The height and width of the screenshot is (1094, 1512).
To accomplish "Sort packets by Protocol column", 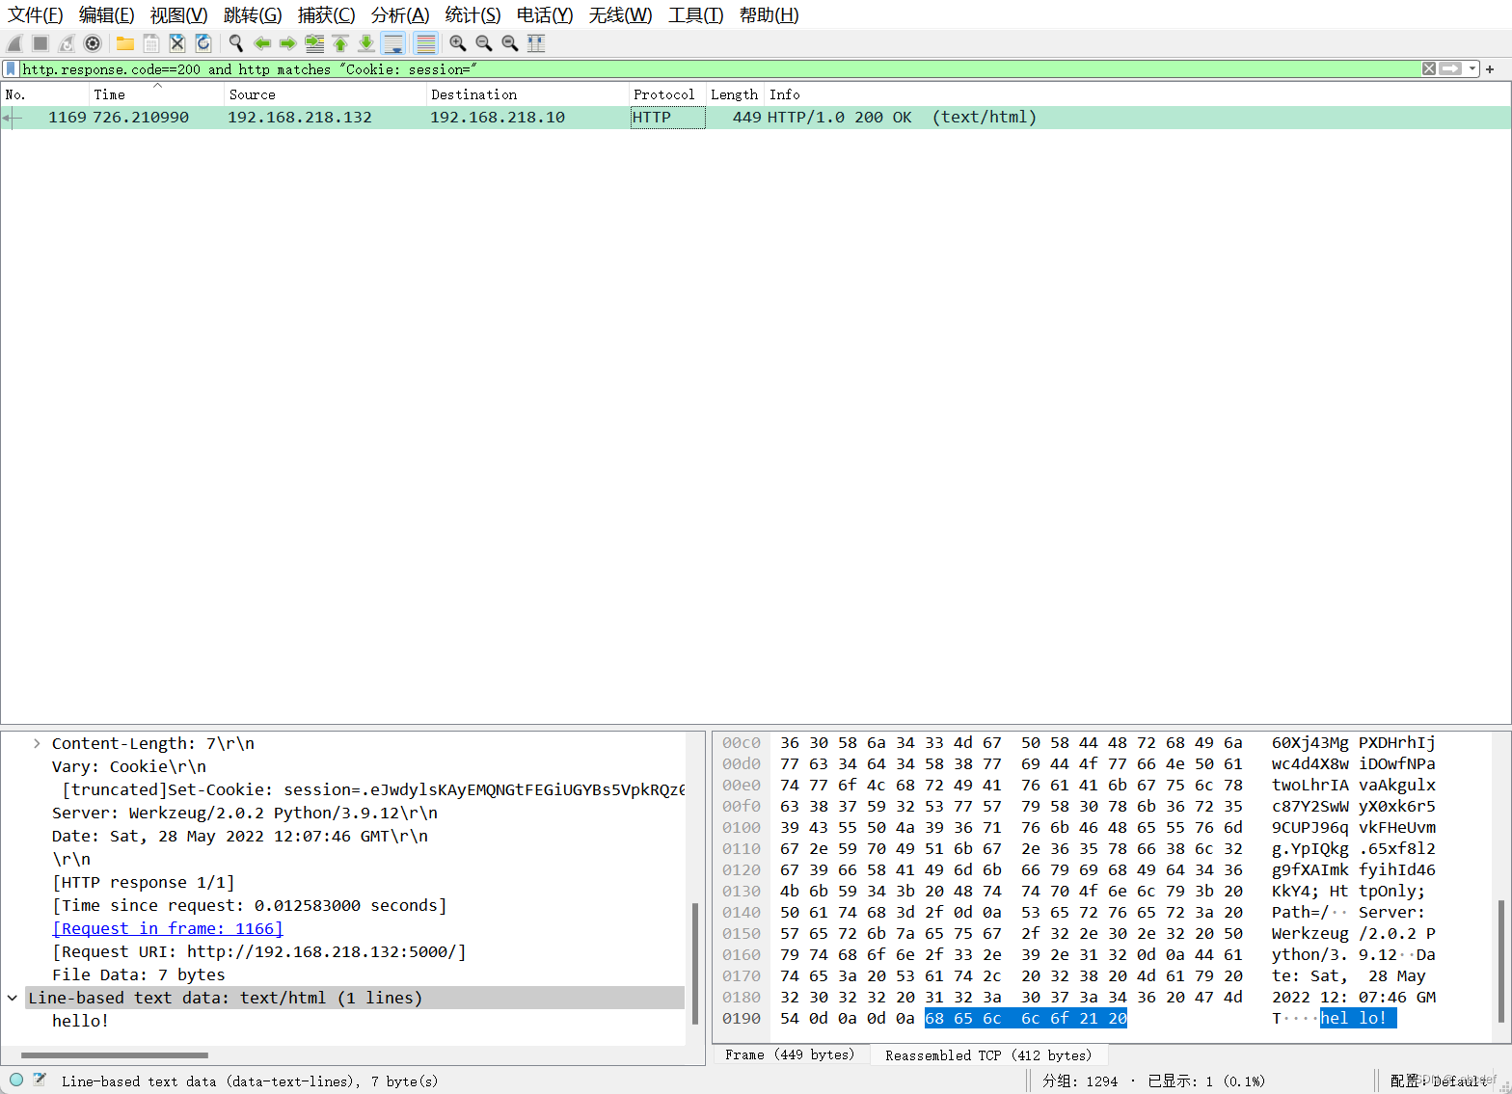I will click(667, 94).
